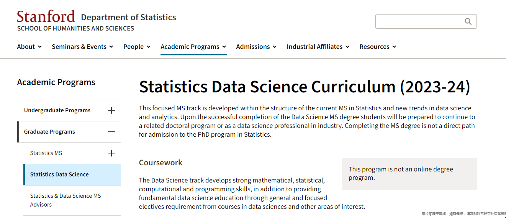Screen dimensions: 506x218
Task: Open the About dropdown chevron
Action: [40, 47]
